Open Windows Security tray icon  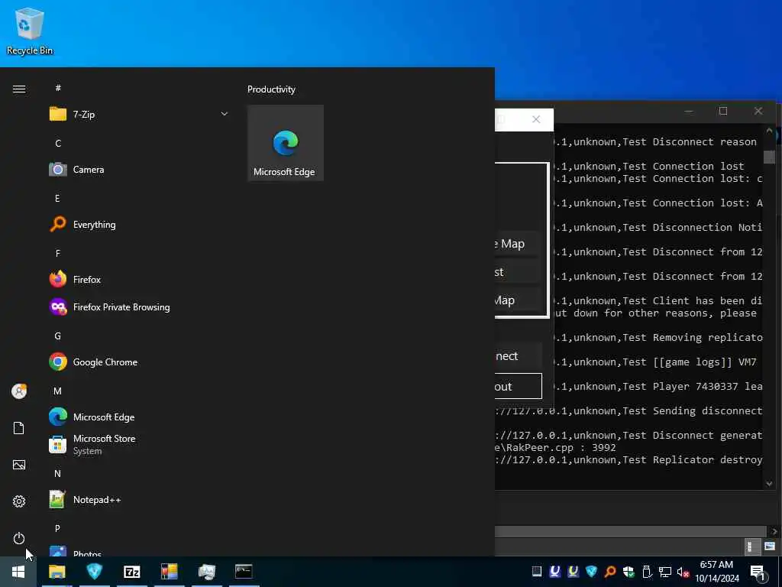tap(629, 572)
